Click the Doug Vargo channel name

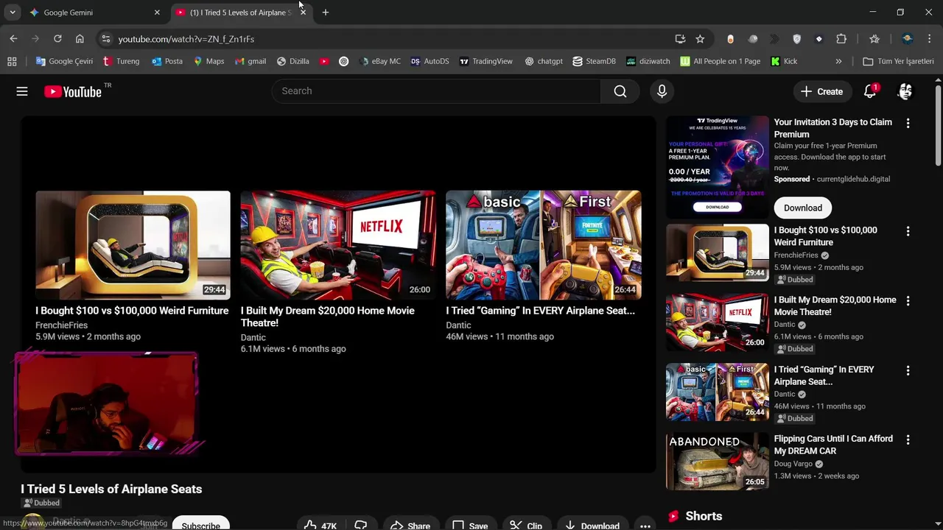[793, 464]
